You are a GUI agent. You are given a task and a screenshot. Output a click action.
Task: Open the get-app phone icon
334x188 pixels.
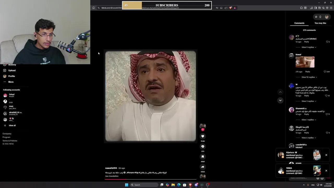pos(320,17)
